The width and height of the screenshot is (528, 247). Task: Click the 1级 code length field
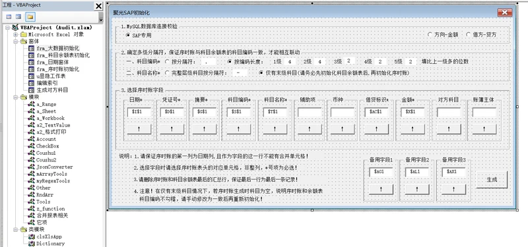[289, 62]
